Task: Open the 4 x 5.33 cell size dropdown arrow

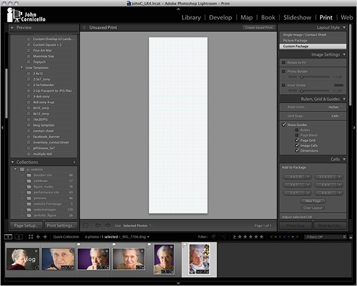Action: coord(308,177)
